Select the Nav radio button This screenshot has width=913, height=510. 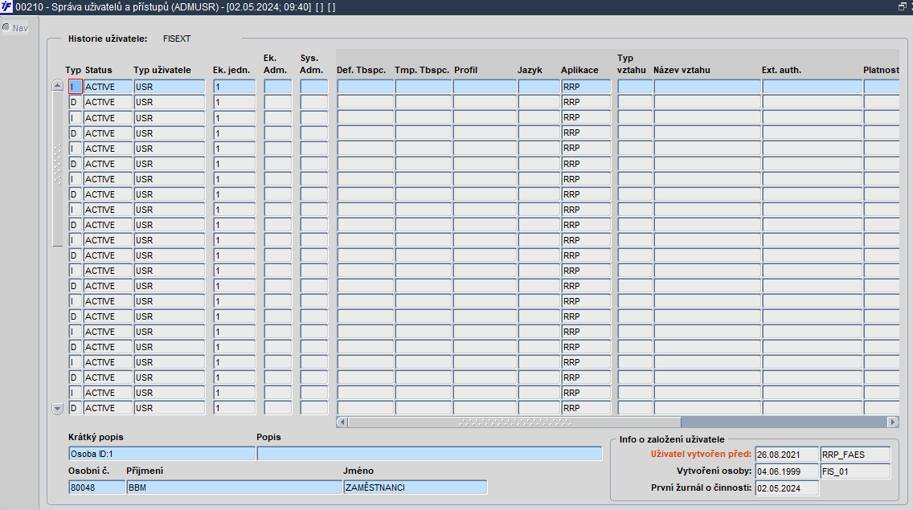point(6,27)
